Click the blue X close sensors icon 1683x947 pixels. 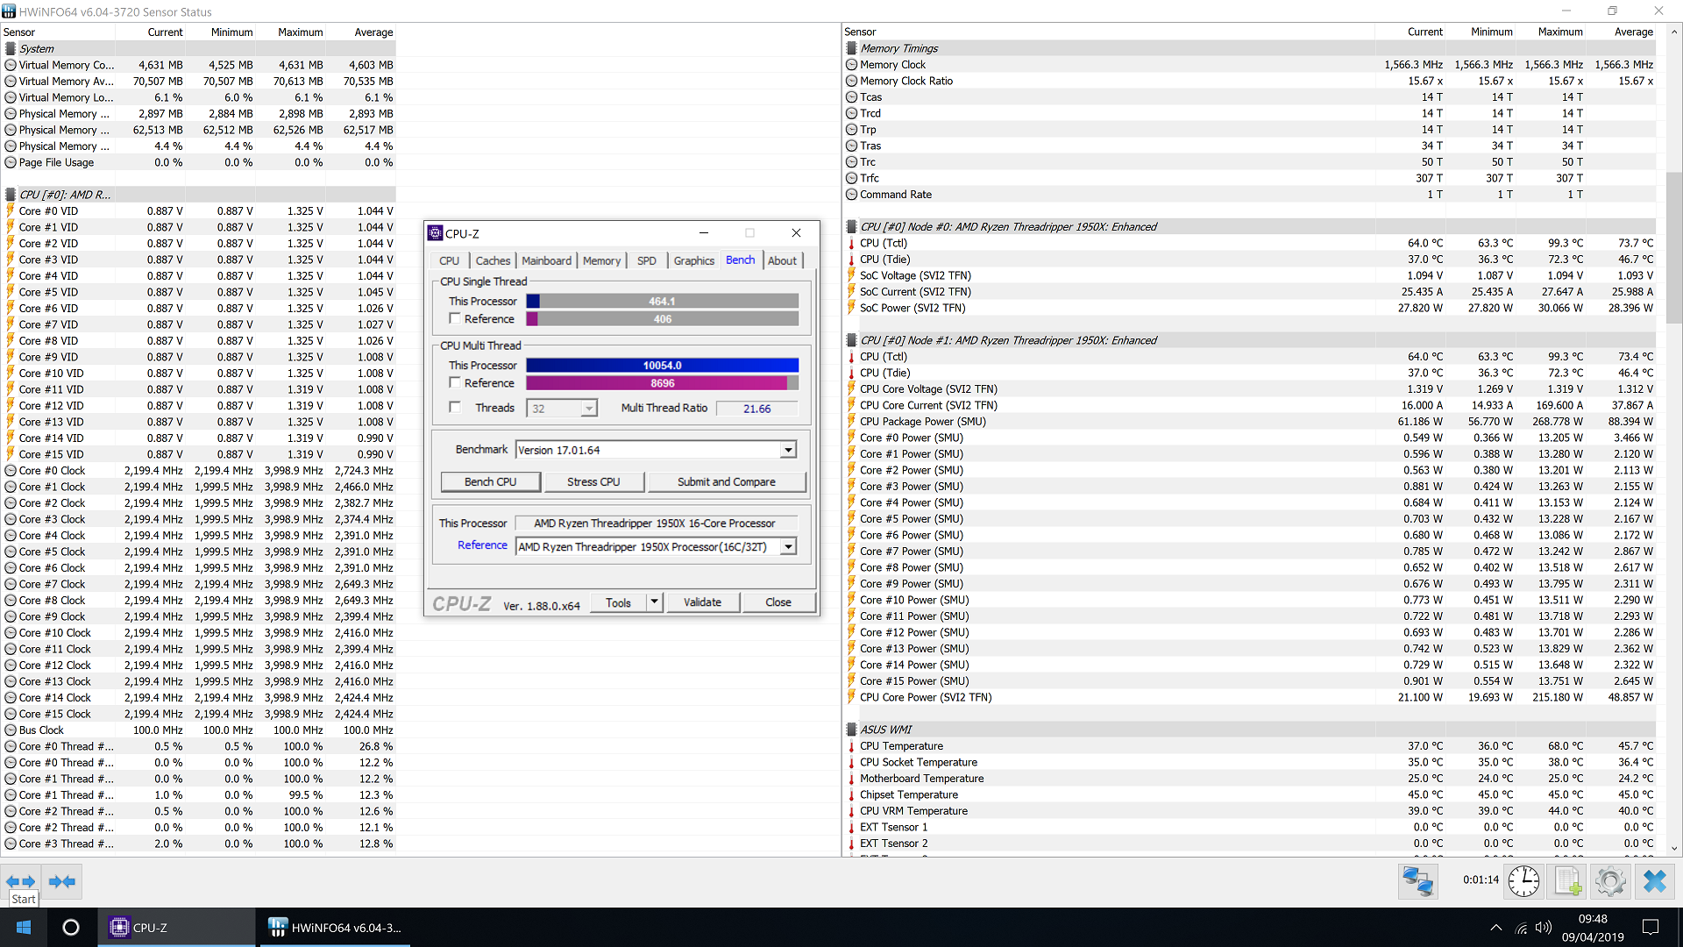[1654, 881]
